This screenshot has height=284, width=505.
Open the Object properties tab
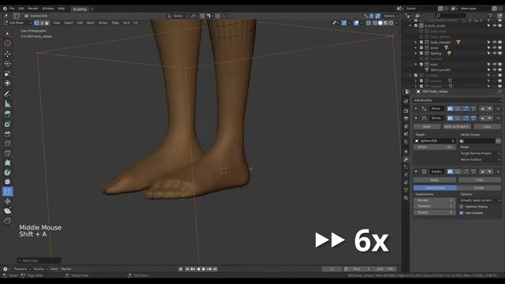[406, 151]
